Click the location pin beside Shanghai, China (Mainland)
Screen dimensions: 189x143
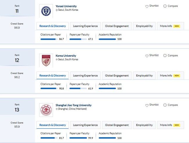[57, 109]
